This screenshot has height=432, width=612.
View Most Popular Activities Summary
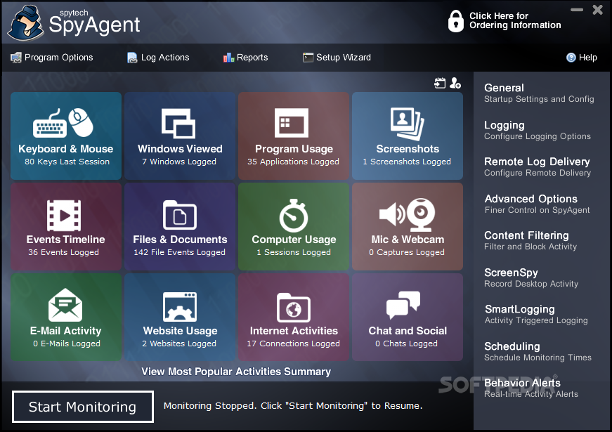point(236,372)
